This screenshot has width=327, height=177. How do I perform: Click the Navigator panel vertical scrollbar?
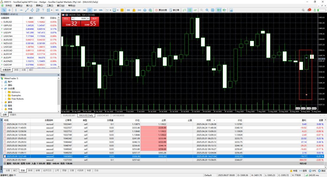coord(58,91)
